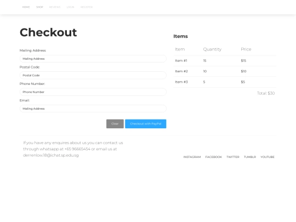Click the Quantity column header
The width and height of the screenshot is (296, 222).
tap(212, 49)
